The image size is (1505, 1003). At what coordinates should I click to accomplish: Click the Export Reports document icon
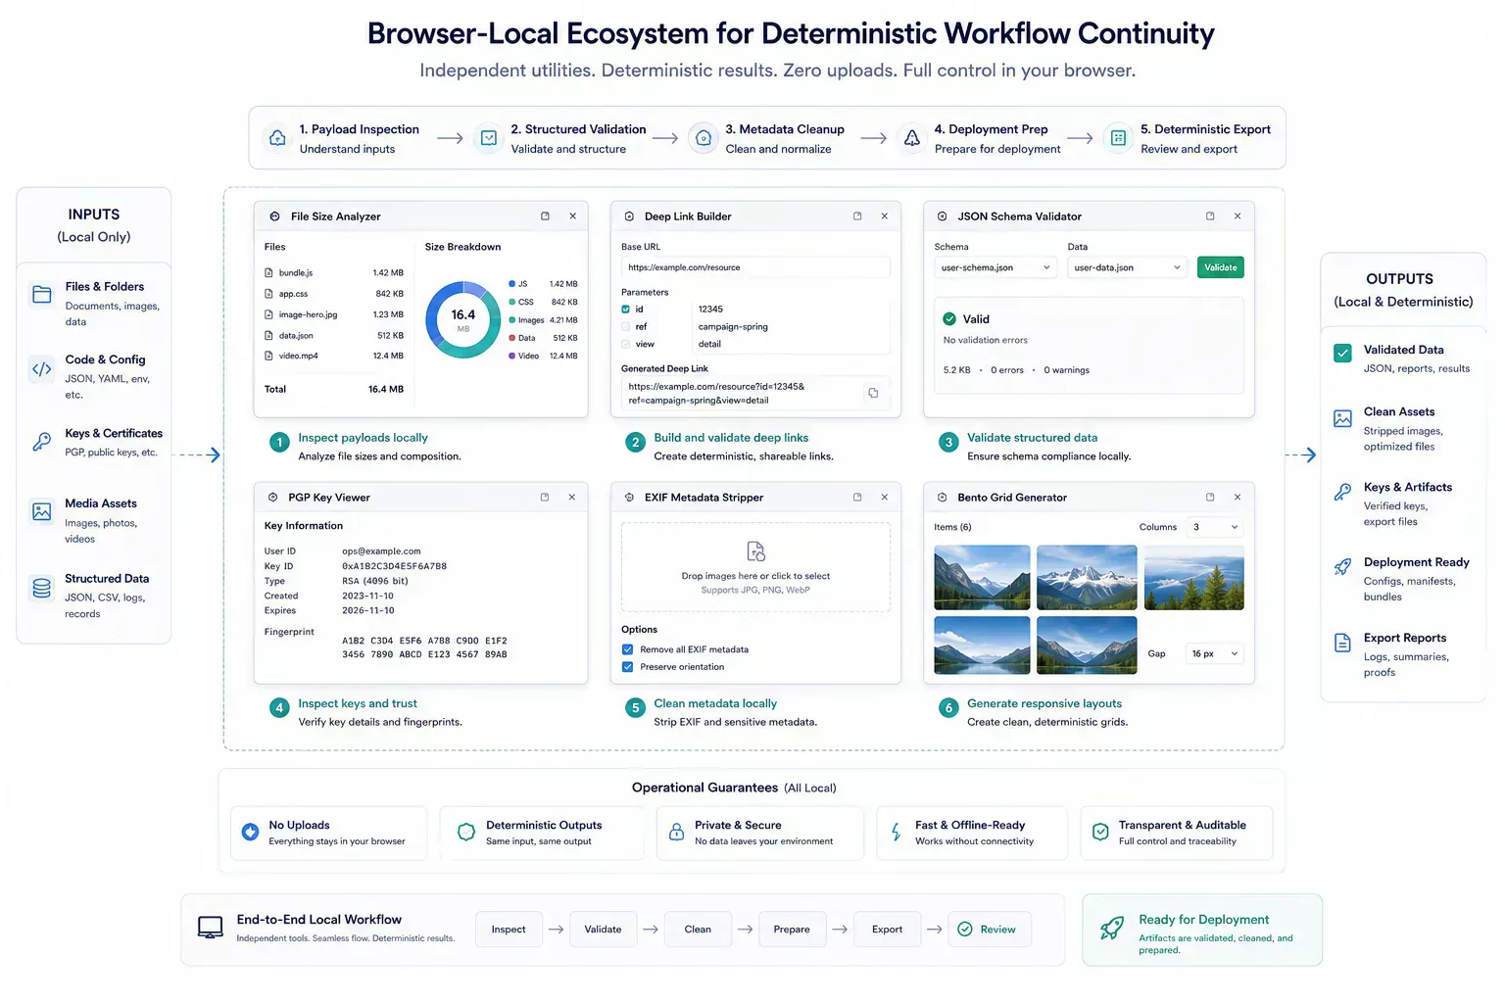tap(1343, 643)
